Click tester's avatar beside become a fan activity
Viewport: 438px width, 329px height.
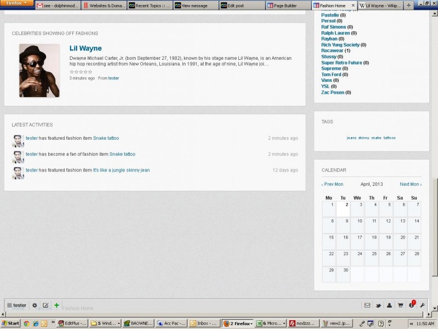click(18, 157)
